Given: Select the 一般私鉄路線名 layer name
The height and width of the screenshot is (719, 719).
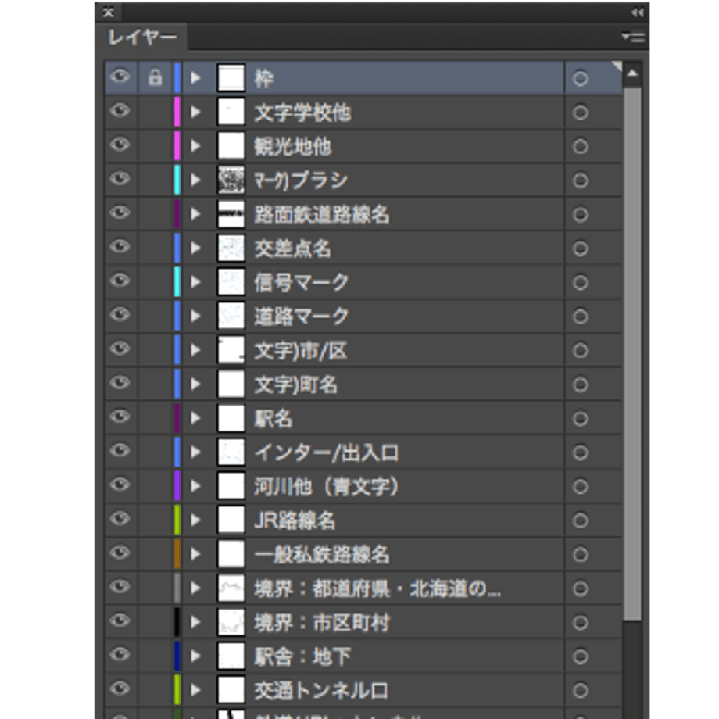Looking at the screenshot, I should point(322,554).
